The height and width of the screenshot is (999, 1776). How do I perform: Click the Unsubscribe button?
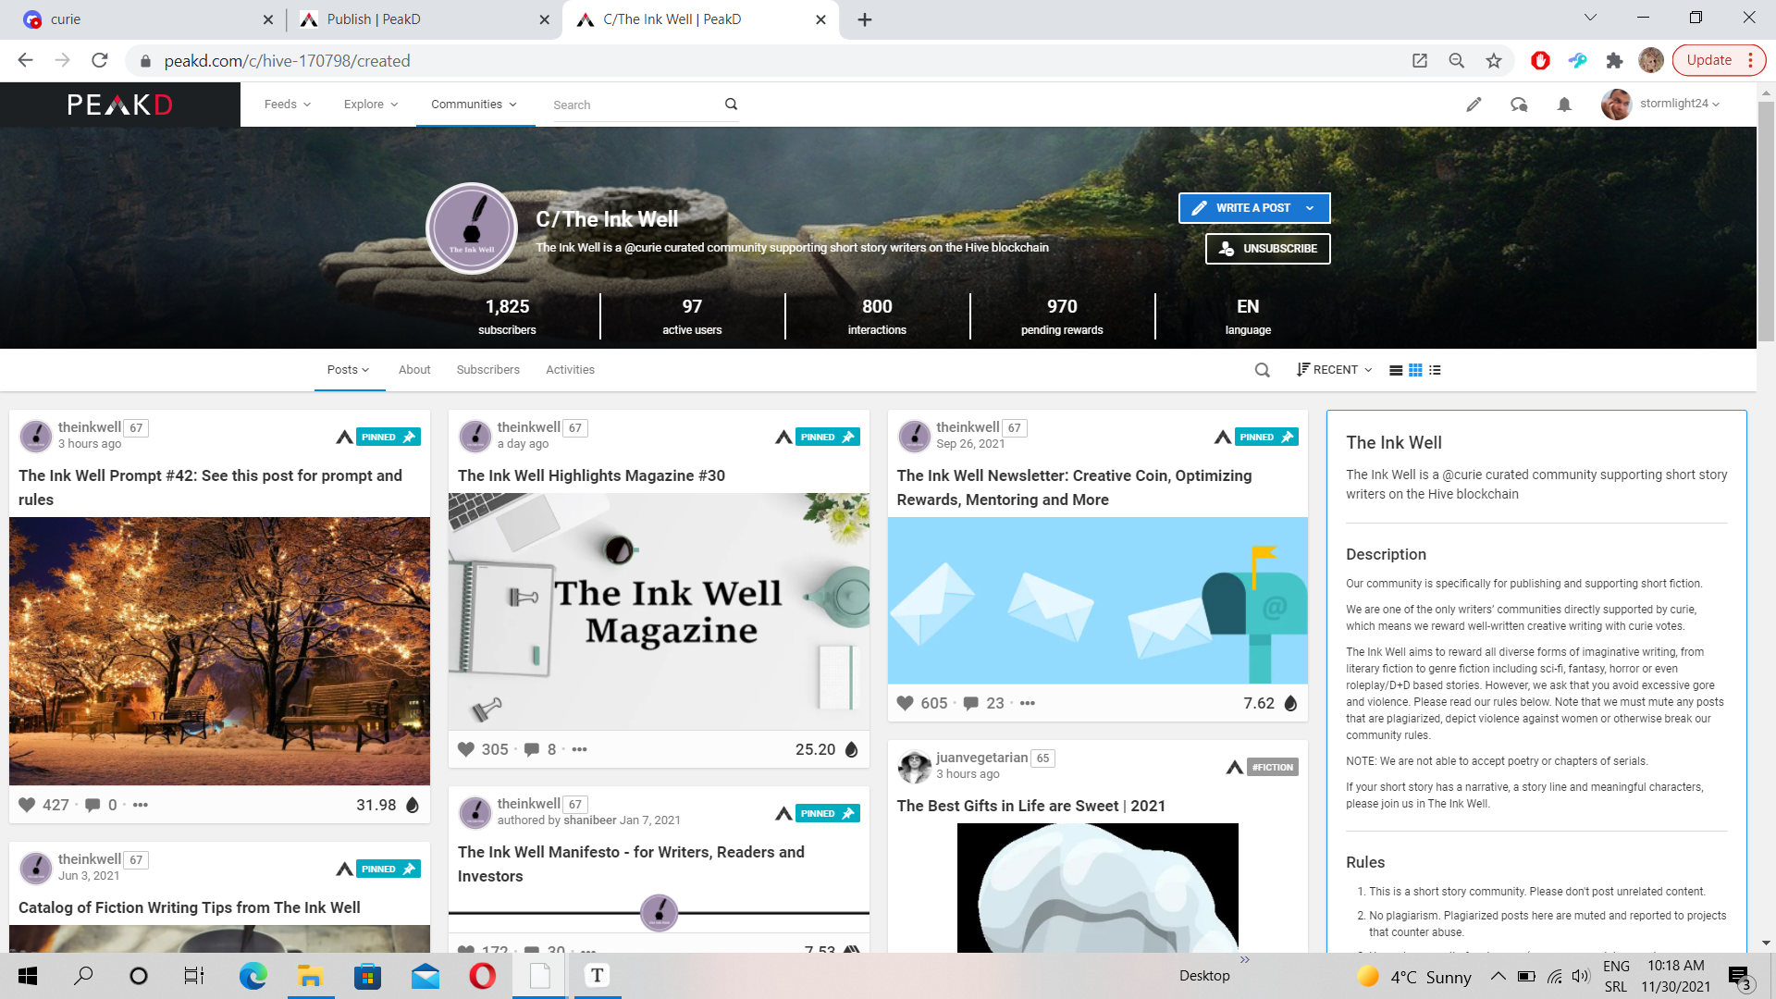(x=1267, y=249)
